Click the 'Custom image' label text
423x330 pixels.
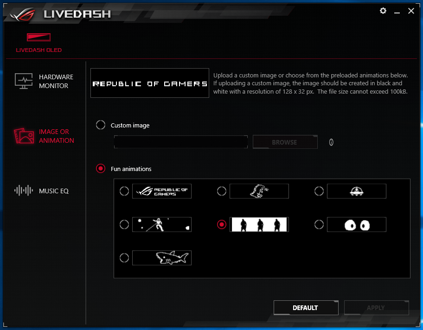[130, 125]
